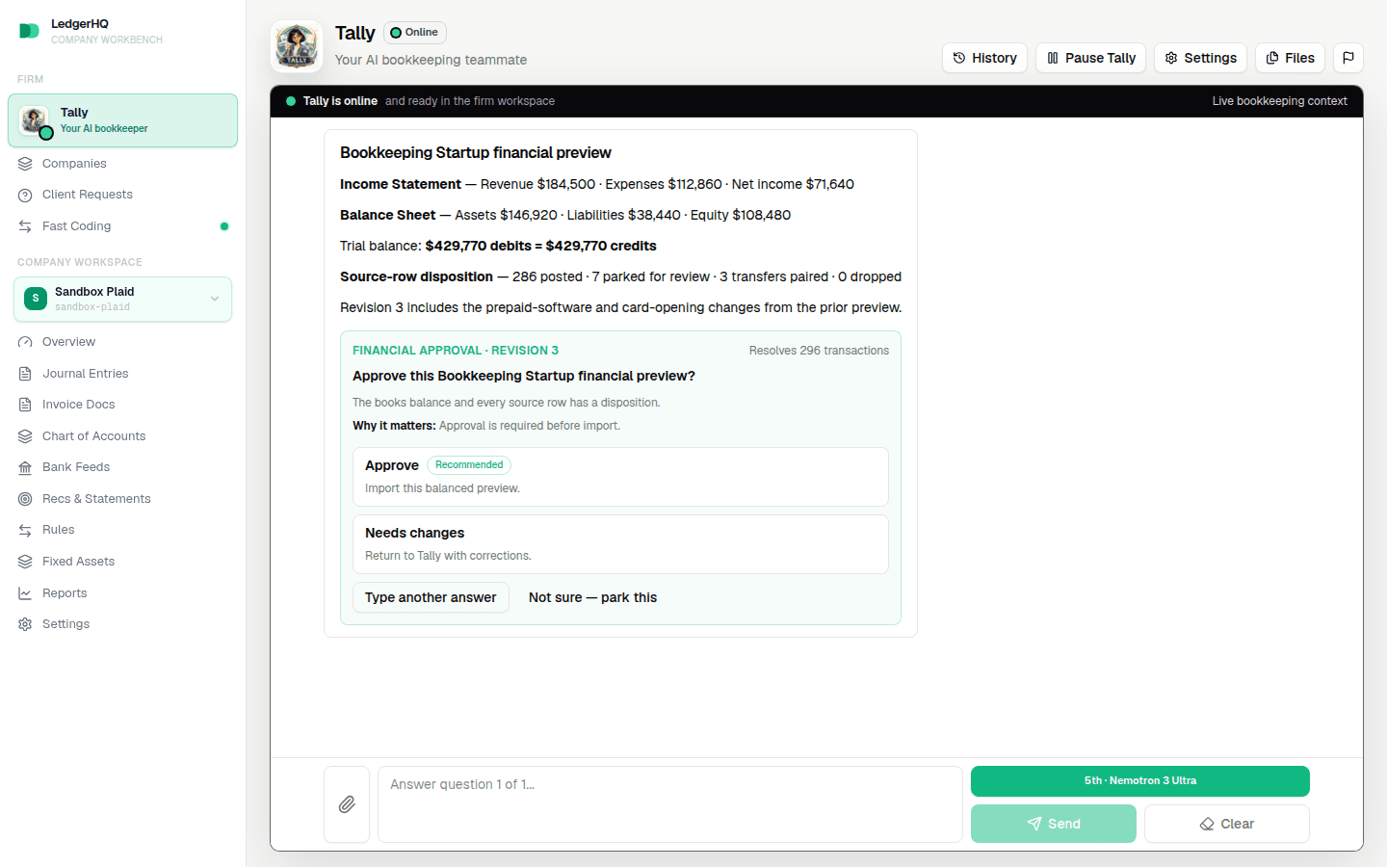1387x867 pixels.
Task: Click the sidebar Settings gear icon
Action: point(25,624)
